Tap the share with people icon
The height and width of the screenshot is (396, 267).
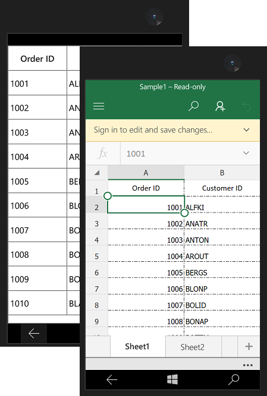tap(220, 106)
